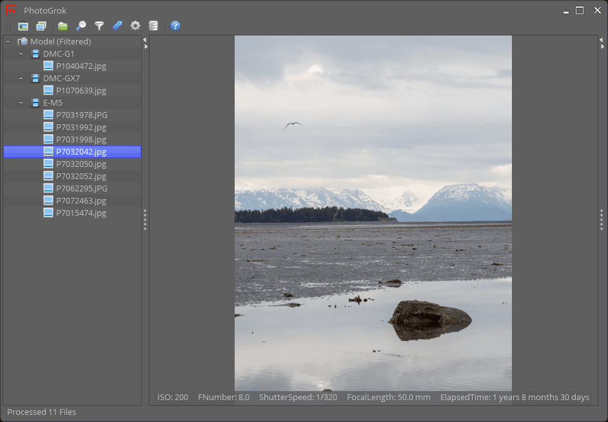
Task: Open the funnel filter tool
Action: 99,26
